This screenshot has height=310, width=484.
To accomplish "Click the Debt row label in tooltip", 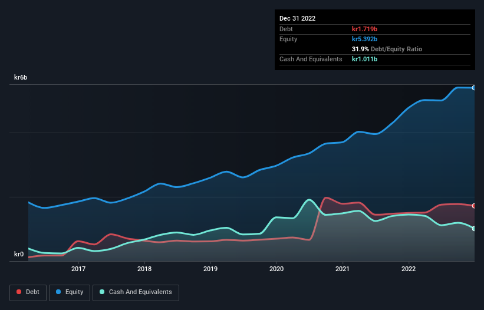I will (x=286, y=29).
